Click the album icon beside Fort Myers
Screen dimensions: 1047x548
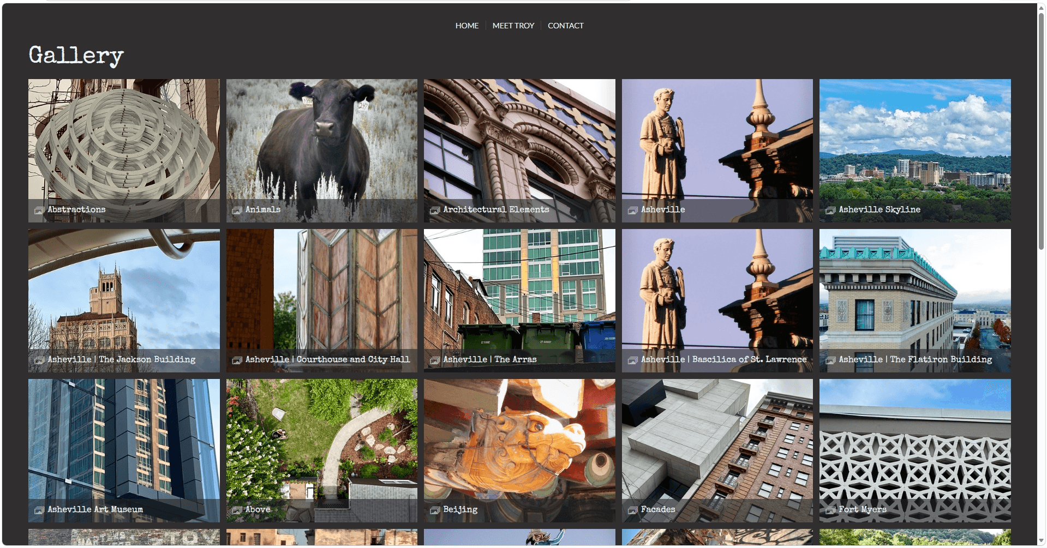(x=830, y=510)
